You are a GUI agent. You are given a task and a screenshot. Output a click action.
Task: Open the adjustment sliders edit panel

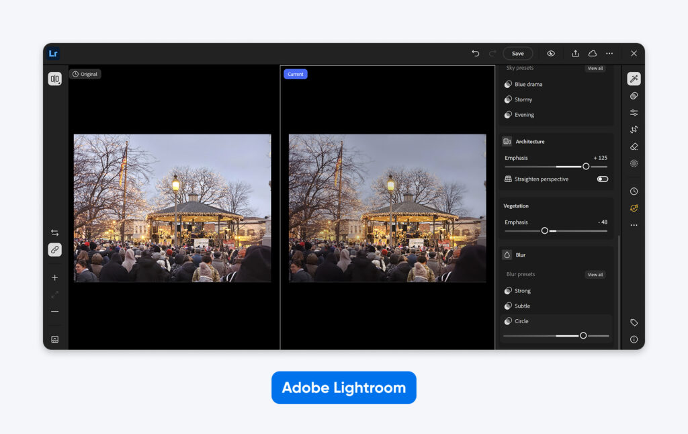[634, 112]
